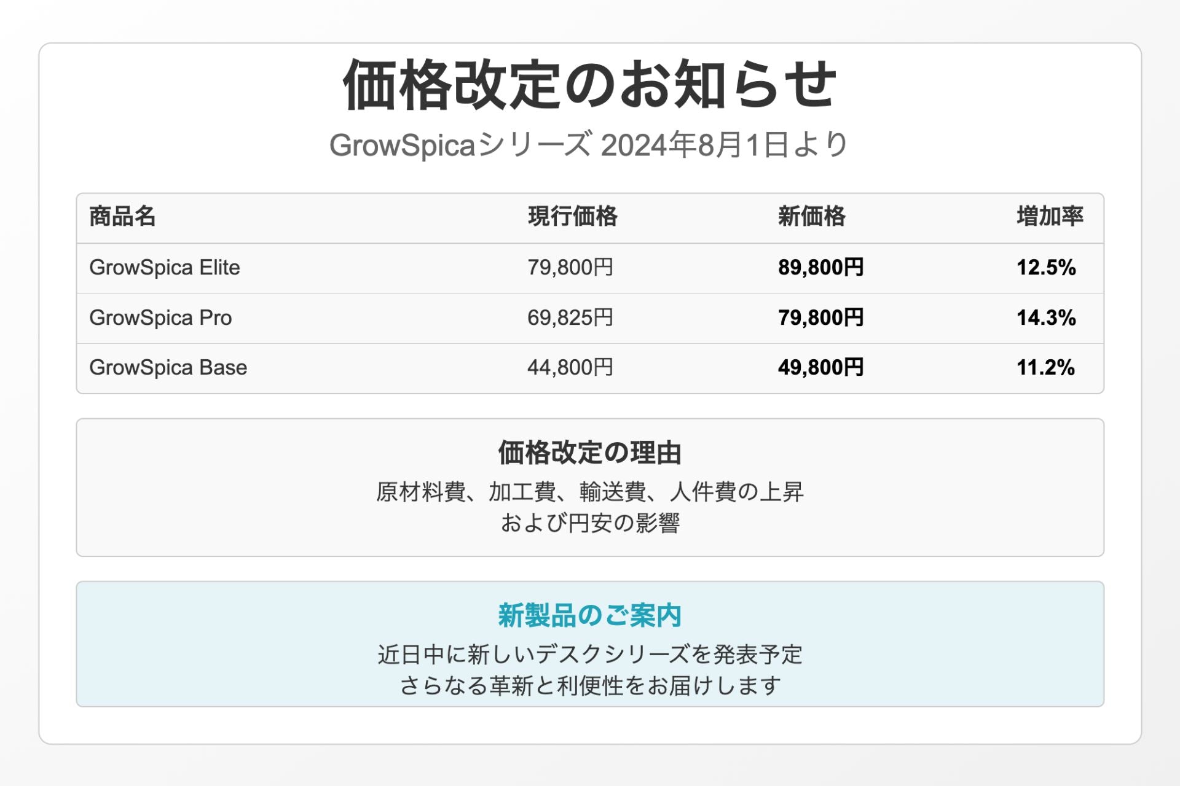Select the 新価格 column header
The width and height of the screenshot is (1180, 786).
[x=811, y=217]
